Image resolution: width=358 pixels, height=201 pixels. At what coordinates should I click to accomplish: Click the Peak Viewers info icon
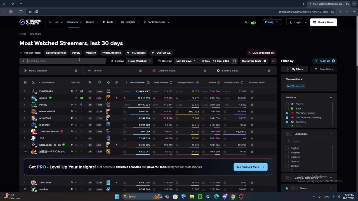[x=171, y=82]
